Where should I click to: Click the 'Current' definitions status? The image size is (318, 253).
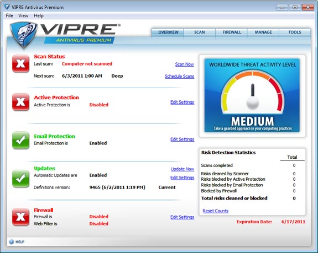(x=167, y=187)
